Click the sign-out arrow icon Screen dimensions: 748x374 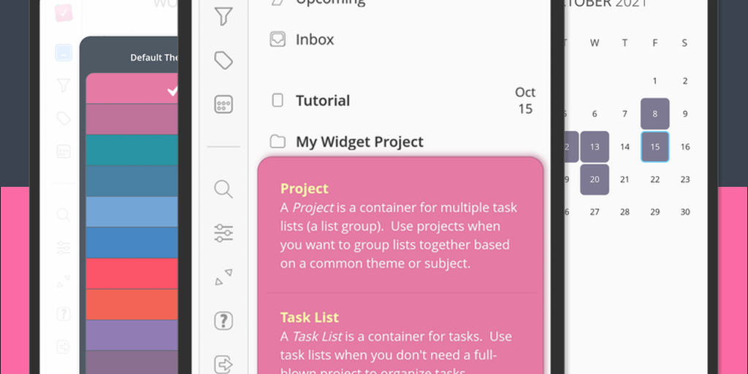click(224, 364)
